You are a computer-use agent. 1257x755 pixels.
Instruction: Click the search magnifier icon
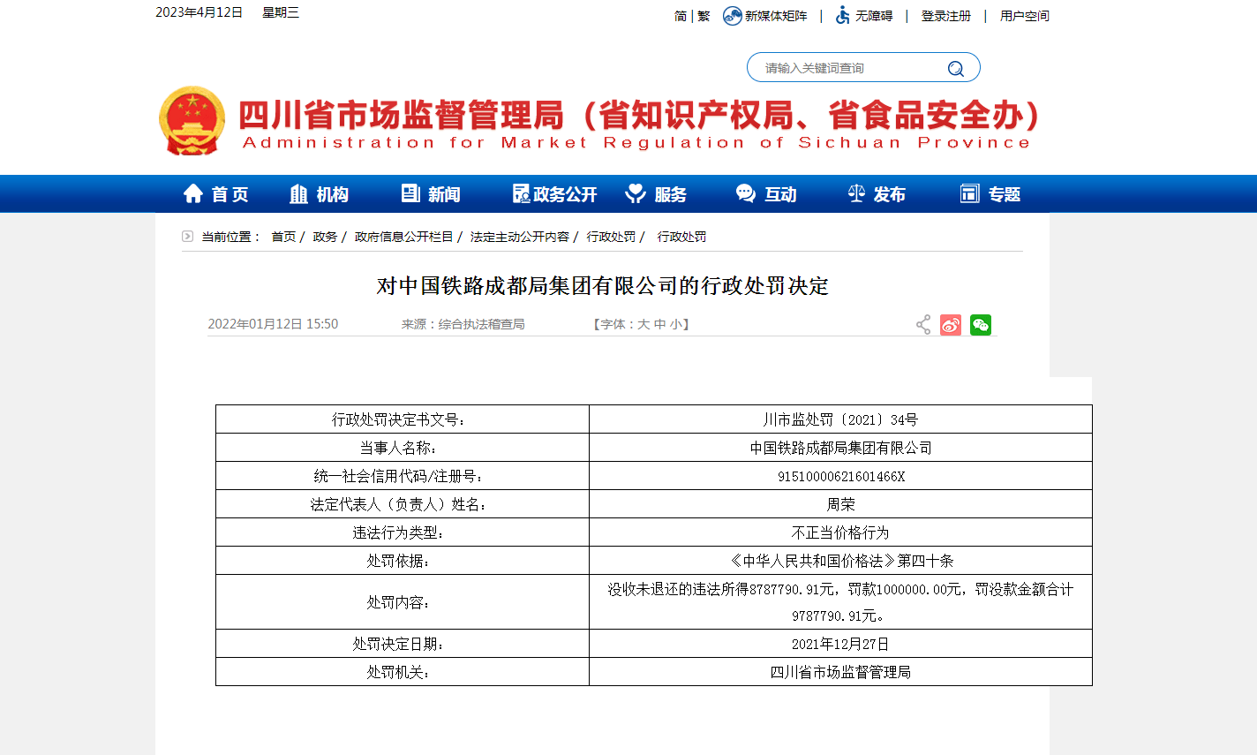click(x=956, y=69)
